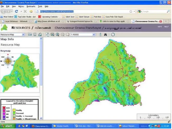Open the Windows start button
172x129 pixels.
[x=7, y=126]
